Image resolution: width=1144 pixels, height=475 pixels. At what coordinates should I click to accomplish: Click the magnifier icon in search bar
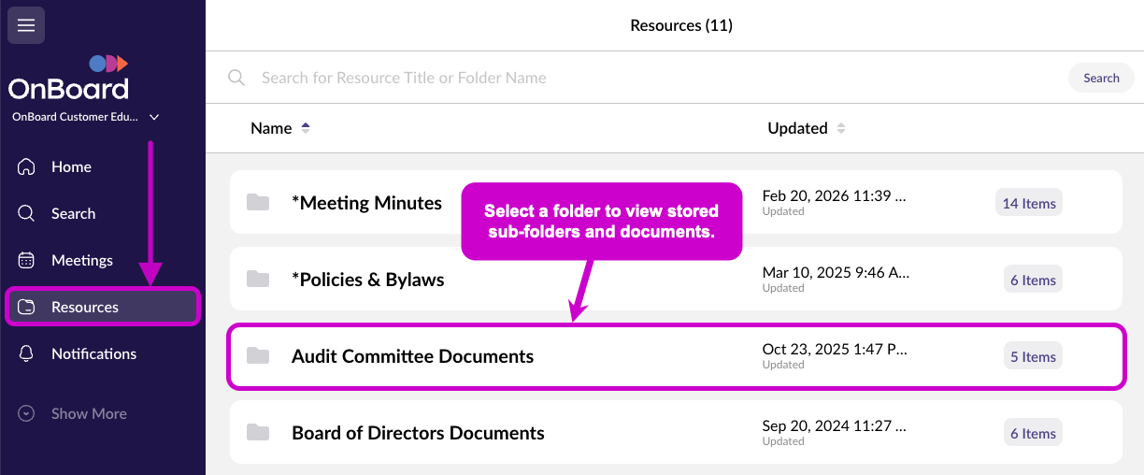(236, 78)
